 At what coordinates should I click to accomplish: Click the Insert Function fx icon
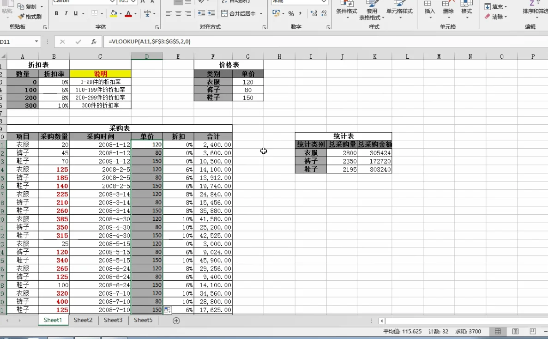click(x=94, y=42)
